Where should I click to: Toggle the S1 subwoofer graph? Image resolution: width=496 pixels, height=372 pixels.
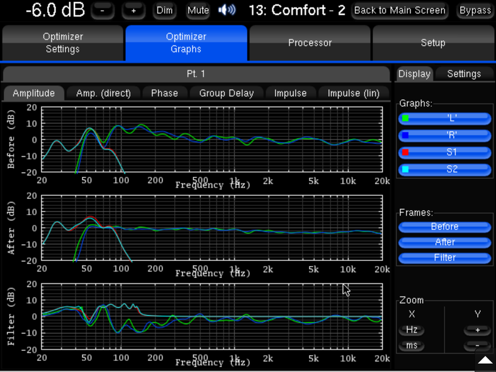click(x=445, y=152)
